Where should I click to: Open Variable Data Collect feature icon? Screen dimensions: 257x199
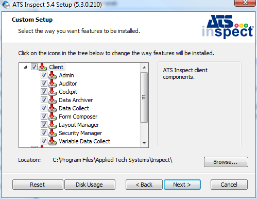point(53,141)
